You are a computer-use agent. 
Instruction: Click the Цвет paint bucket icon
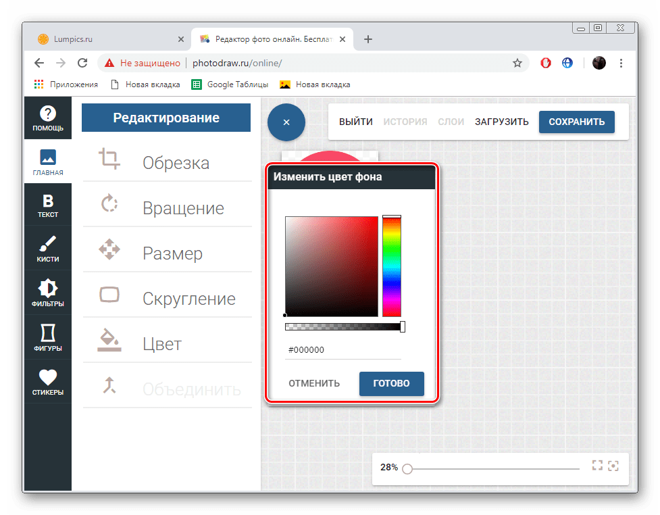[x=109, y=340]
